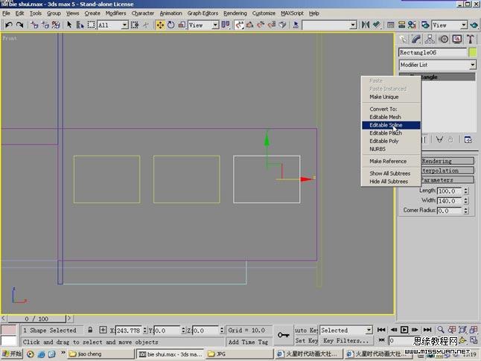Switch to the Hierarchy panel tab

point(430,39)
